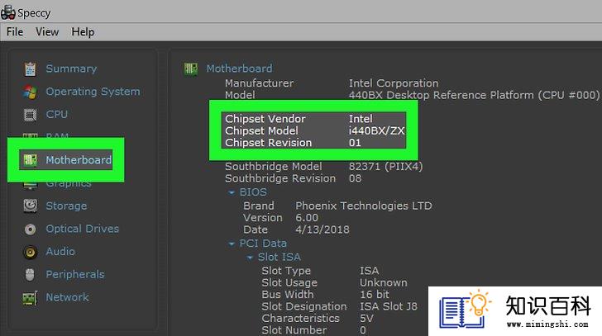The width and height of the screenshot is (602, 336).
Task: Click the 'Southbridge Model' label
Action: point(274,167)
